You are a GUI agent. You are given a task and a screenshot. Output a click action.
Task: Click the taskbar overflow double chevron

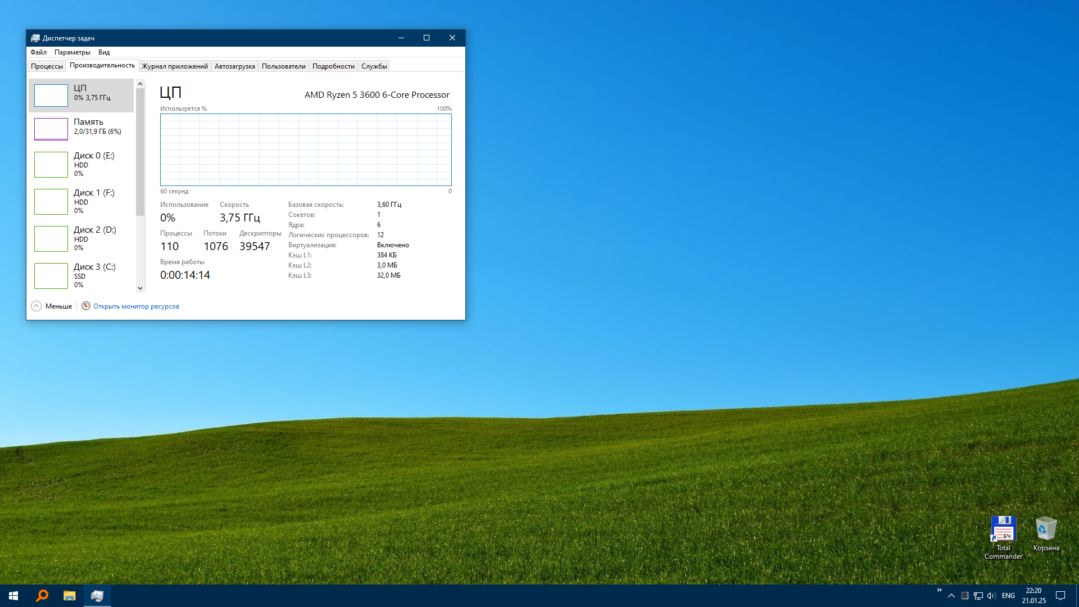939,590
